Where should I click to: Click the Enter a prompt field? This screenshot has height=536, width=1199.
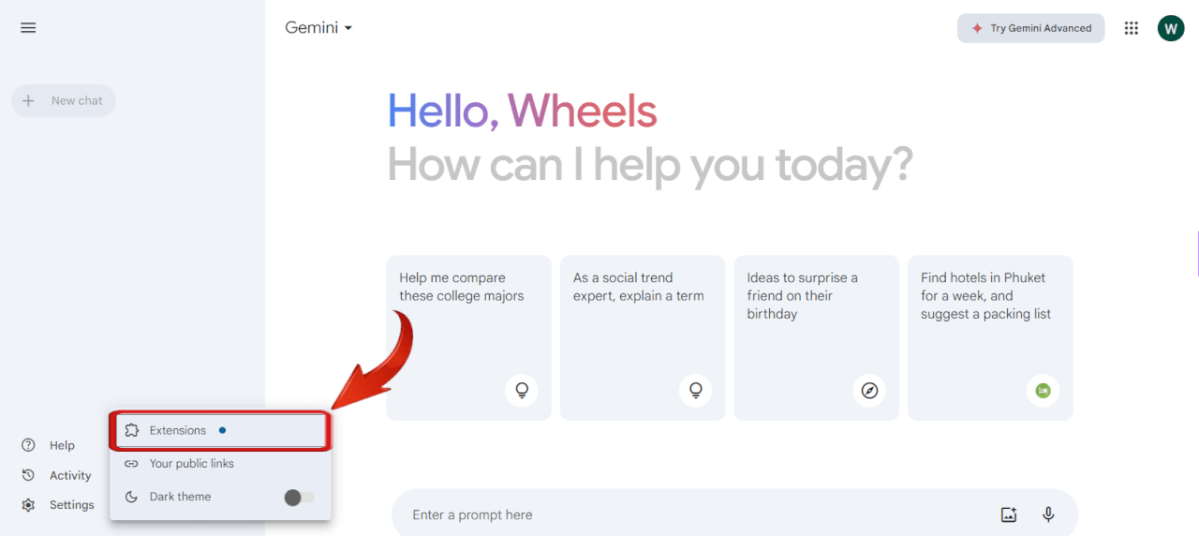(x=693, y=514)
